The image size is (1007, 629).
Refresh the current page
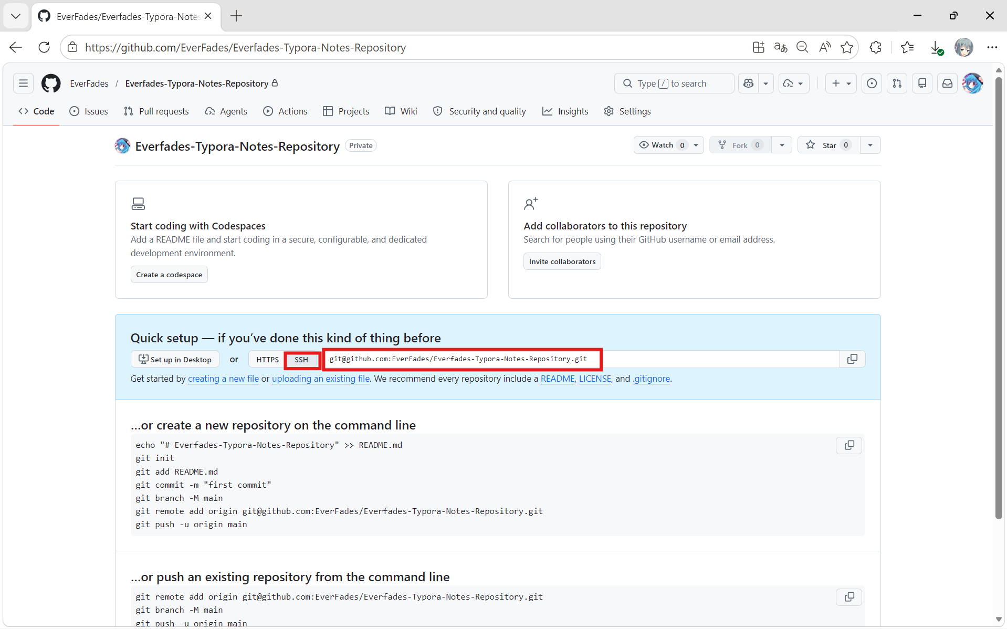(x=44, y=47)
